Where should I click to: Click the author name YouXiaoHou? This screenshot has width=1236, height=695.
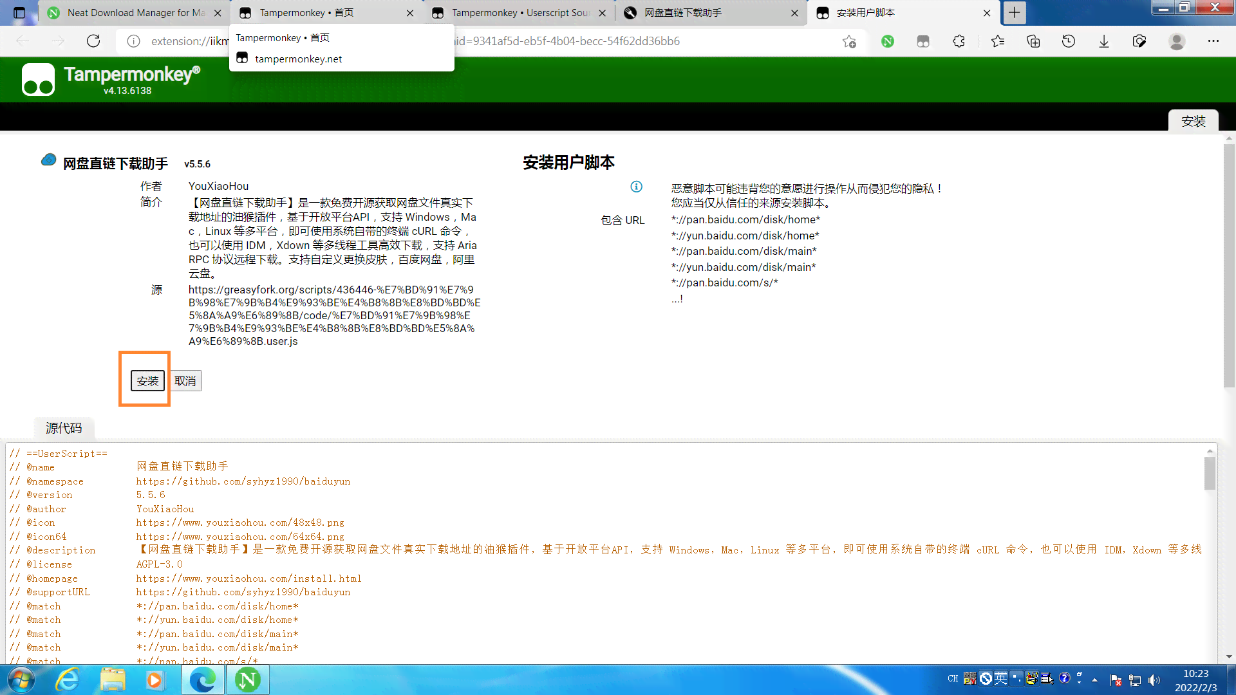[218, 186]
